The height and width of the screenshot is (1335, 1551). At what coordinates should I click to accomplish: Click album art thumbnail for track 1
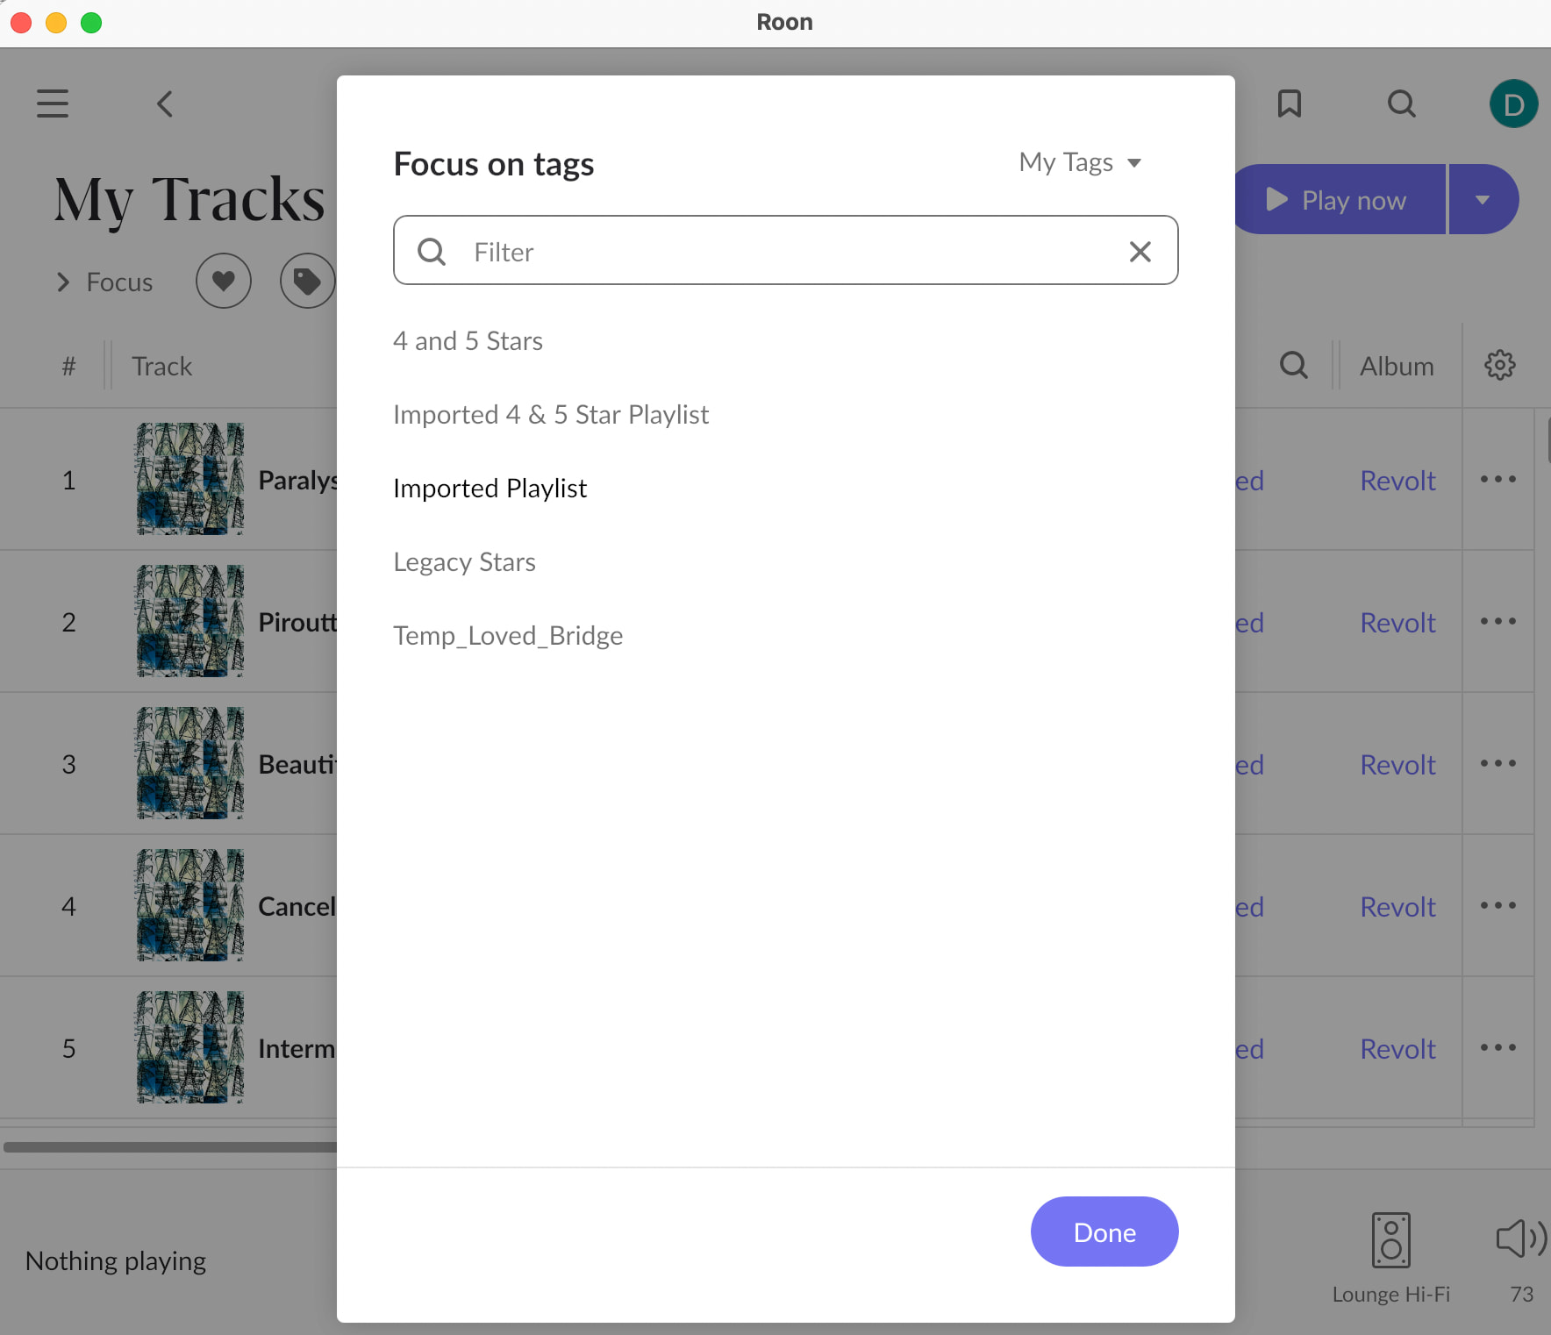(189, 479)
